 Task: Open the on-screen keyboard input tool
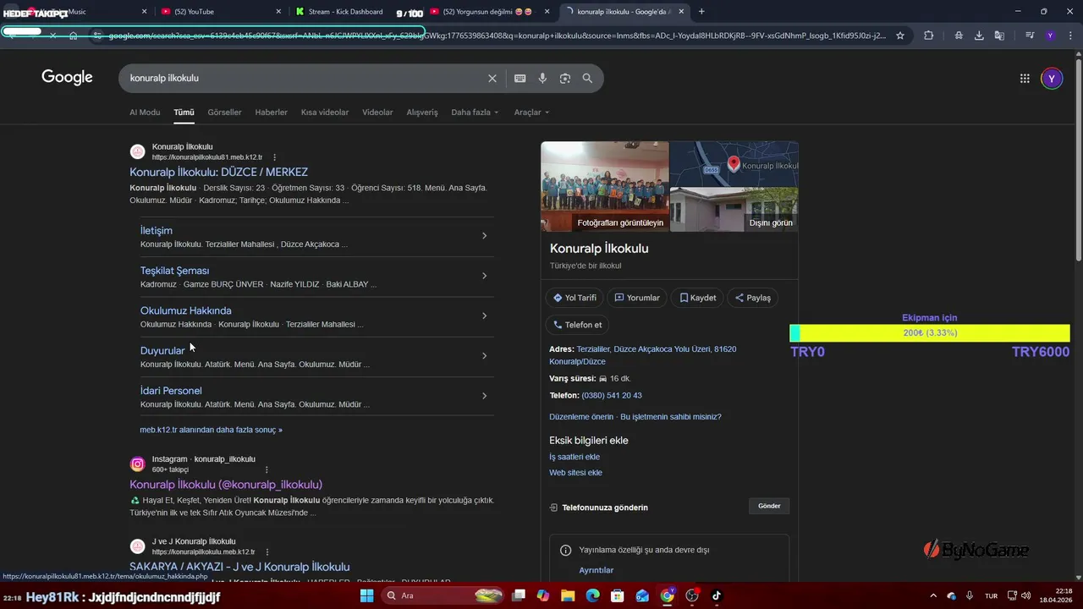[x=520, y=78]
